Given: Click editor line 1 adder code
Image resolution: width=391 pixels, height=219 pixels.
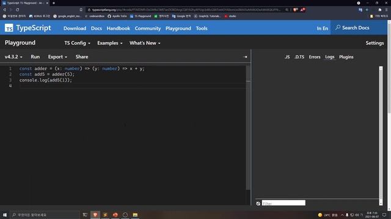Looking at the screenshot, I should click(82, 69).
